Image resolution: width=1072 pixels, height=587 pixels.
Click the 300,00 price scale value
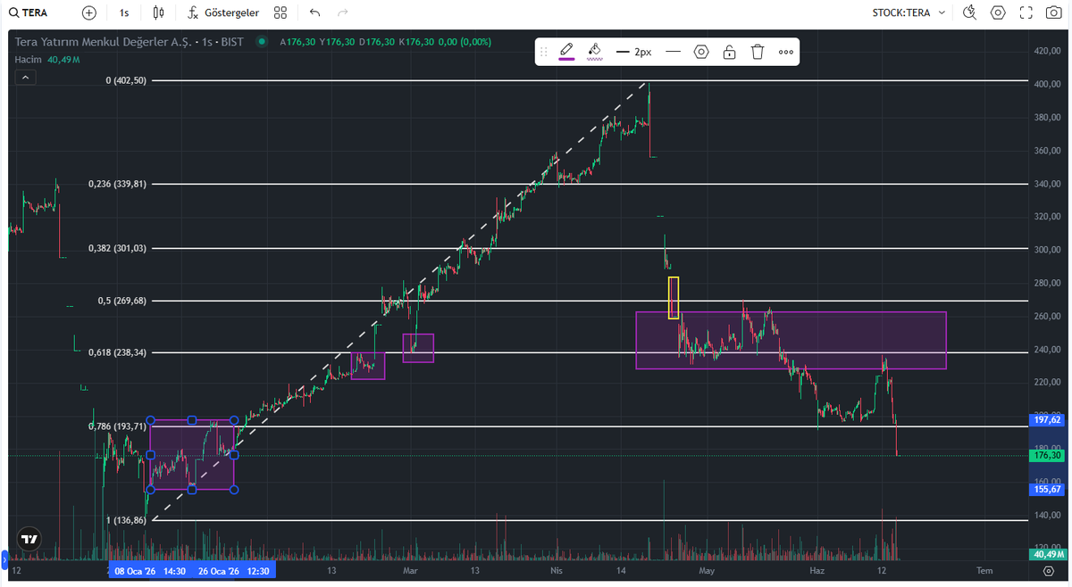tap(1046, 250)
